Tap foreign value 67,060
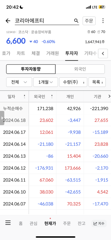The width and height of the screenshot is (111, 240). (x=46, y=180)
